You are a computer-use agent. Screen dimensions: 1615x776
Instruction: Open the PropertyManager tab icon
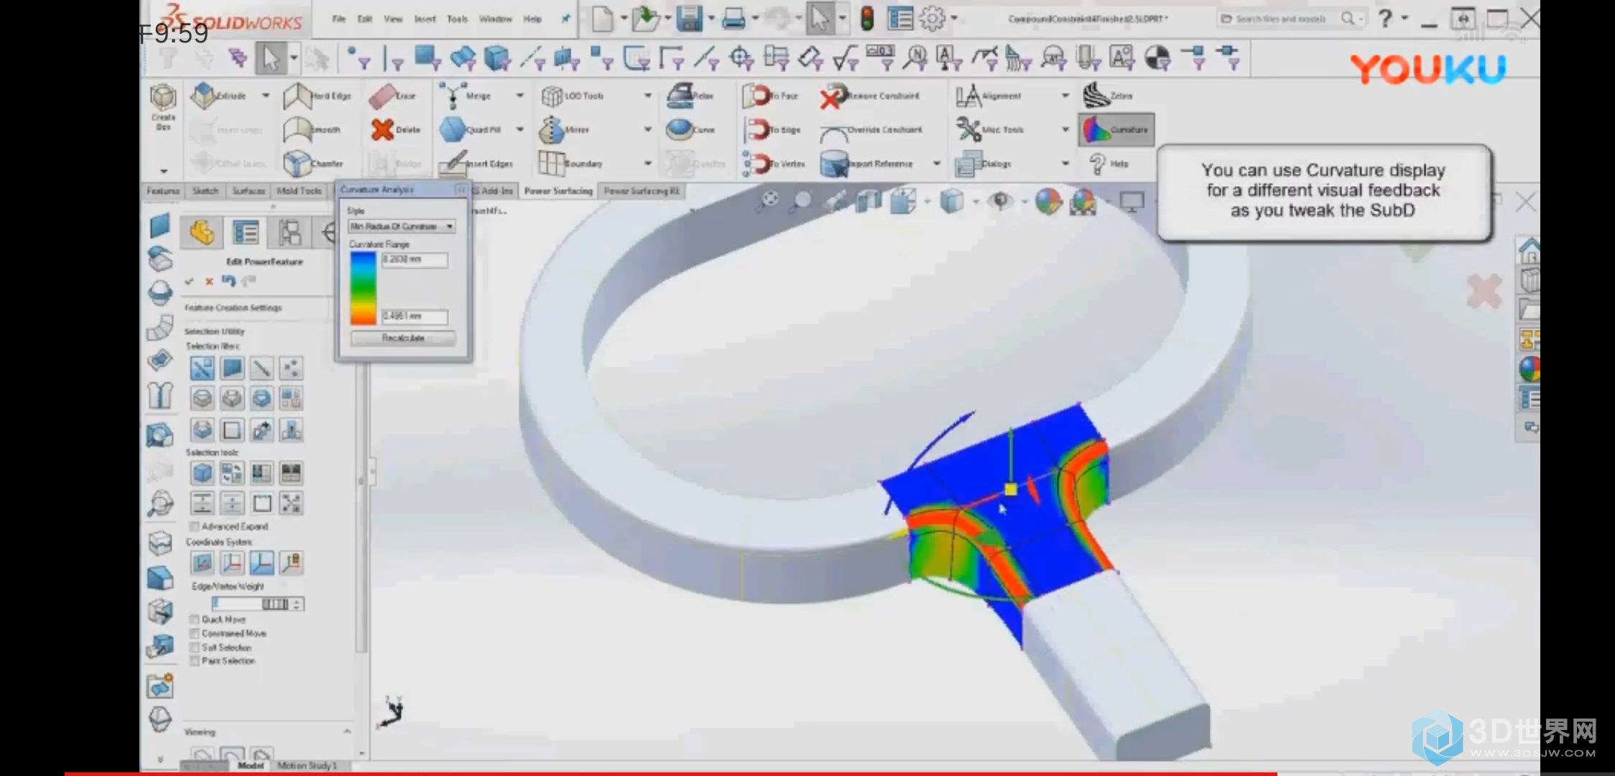245,233
